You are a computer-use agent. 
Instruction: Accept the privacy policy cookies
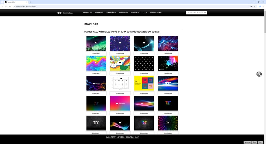tap(248, 142)
